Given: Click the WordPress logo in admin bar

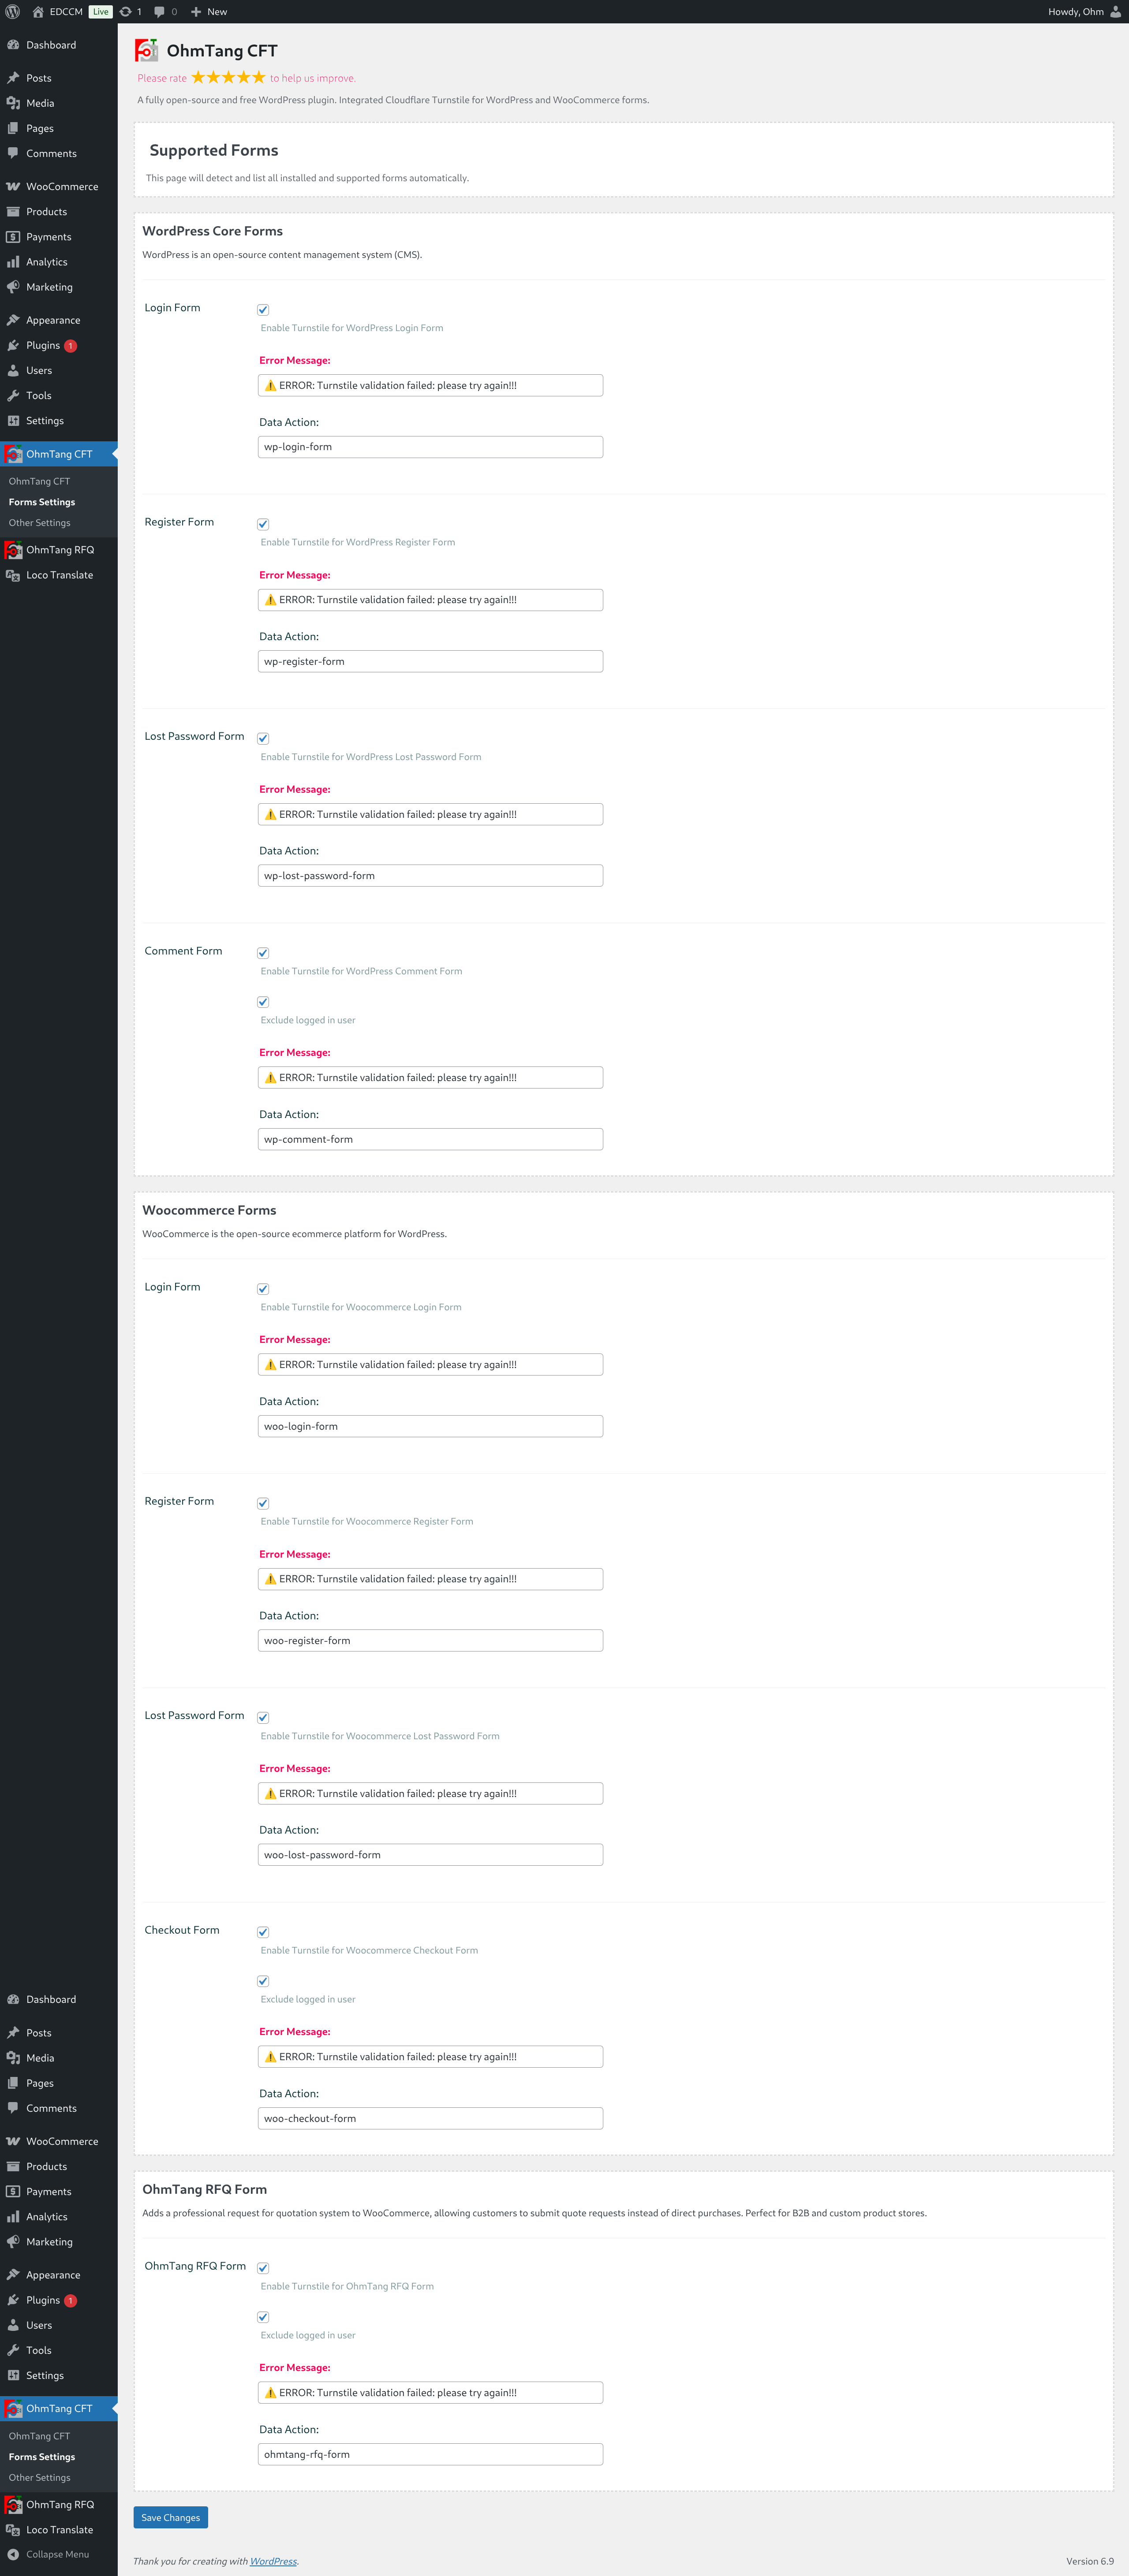Looking at the screenshot, I should 13,12.
